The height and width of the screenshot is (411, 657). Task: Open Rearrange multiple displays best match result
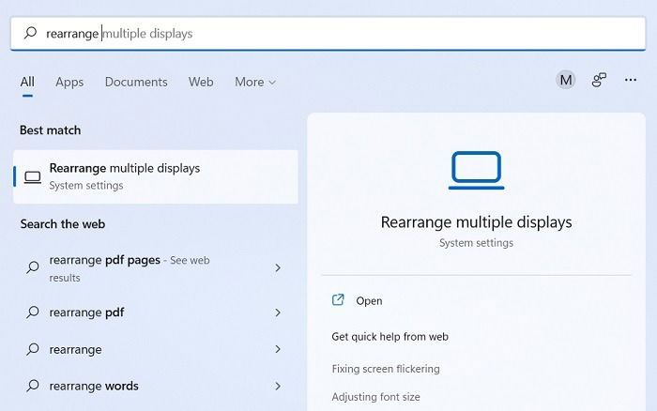pyautogui.click(x=156, y=176)
